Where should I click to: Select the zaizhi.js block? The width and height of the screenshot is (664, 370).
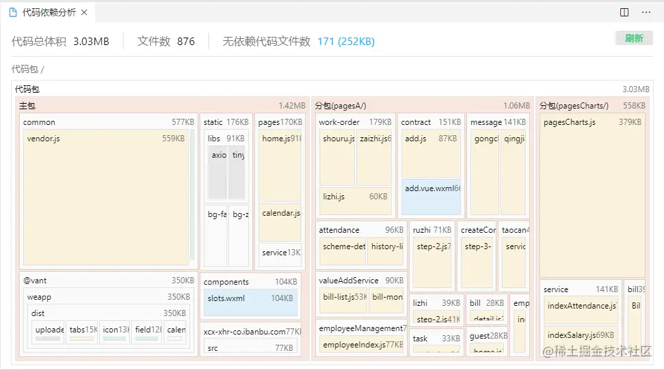[x=374, y=157]
